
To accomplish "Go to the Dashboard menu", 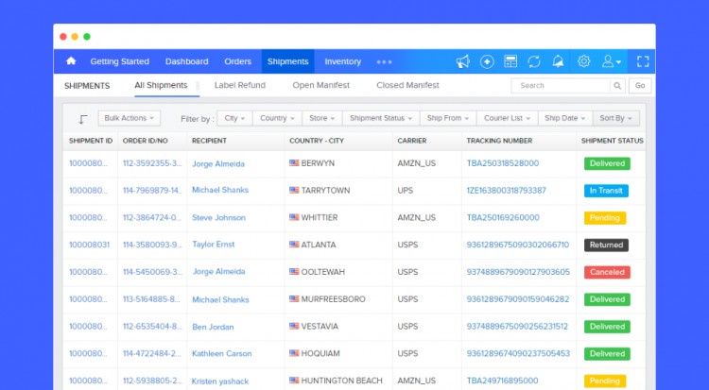I will click(x=187, y=61).
